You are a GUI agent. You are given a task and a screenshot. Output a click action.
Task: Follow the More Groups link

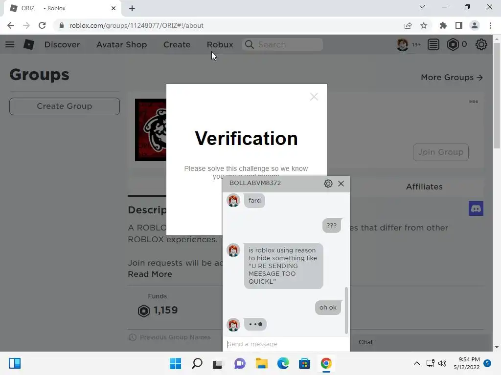pyautogui.click(x=452, y=78)
